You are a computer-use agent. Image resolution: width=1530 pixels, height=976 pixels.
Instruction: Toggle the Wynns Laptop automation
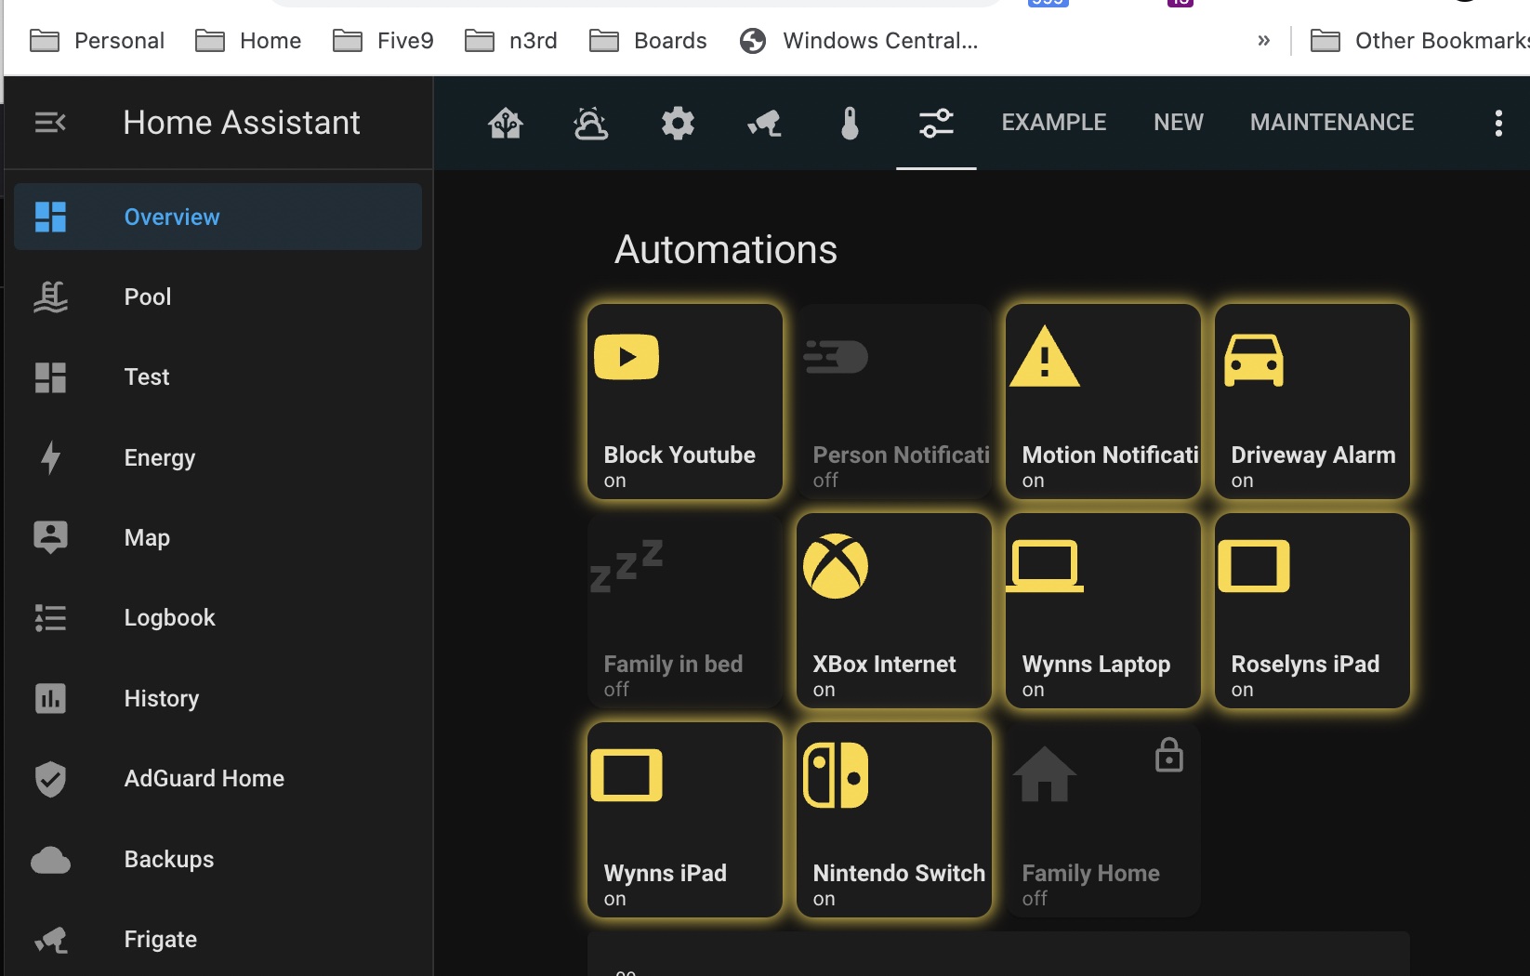[x=1103, y=611]
